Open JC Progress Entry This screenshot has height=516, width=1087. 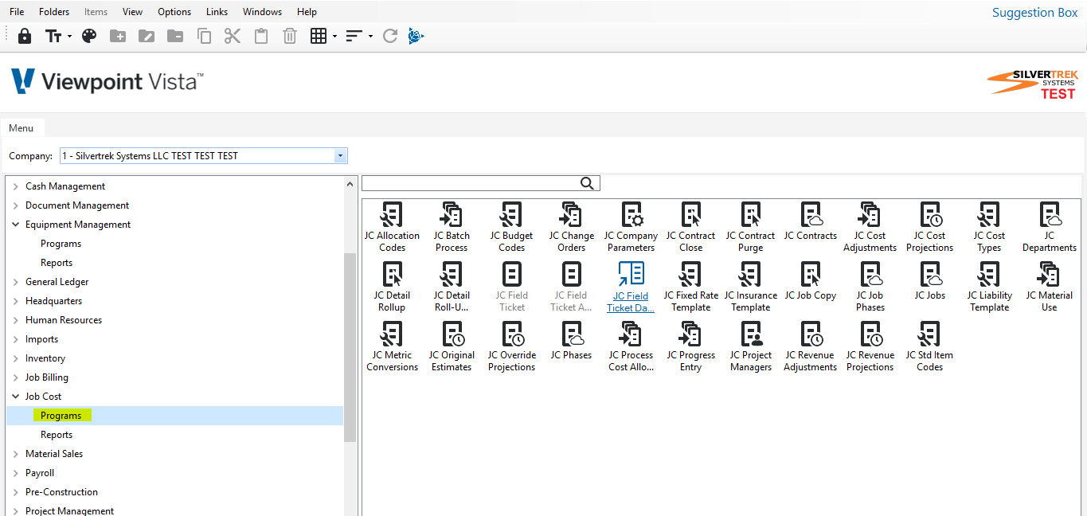tap(690, 346)
